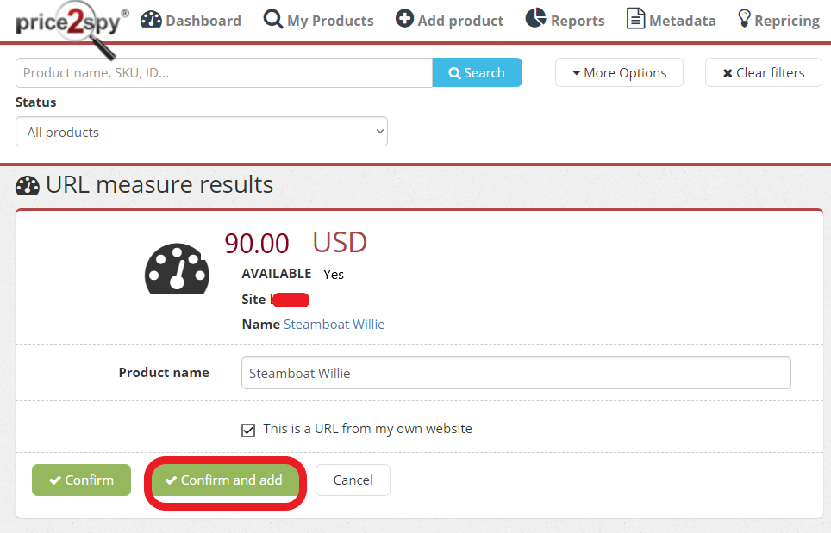Expand More Options filters
This screenshot has height=533, width=831.
619,72
